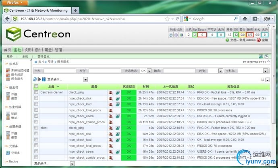
Task: Open the 管理 main menu tab
Action: 58,50
